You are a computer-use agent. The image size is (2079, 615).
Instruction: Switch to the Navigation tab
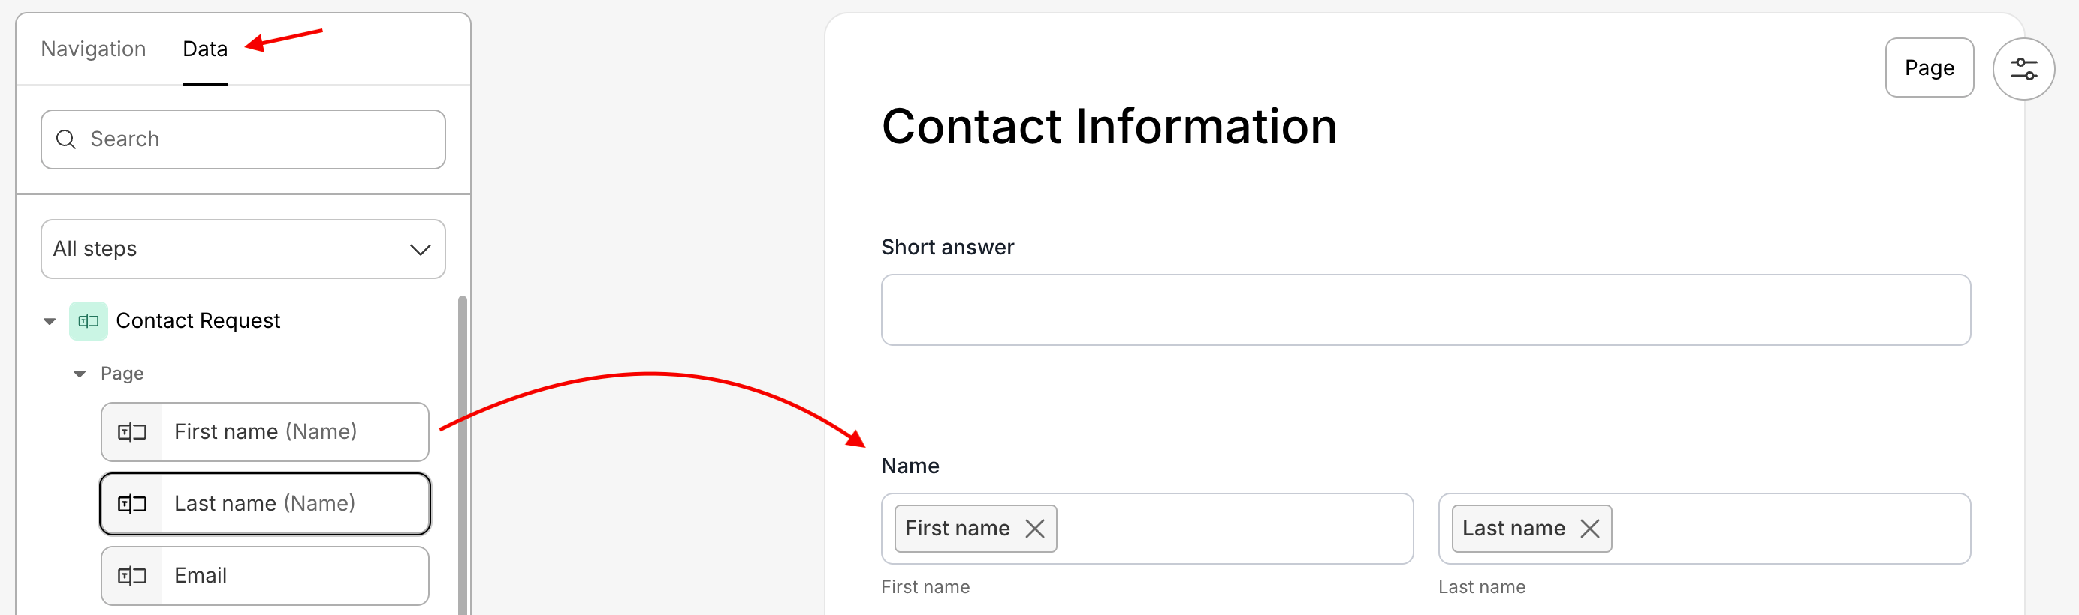tap(94, 49)
